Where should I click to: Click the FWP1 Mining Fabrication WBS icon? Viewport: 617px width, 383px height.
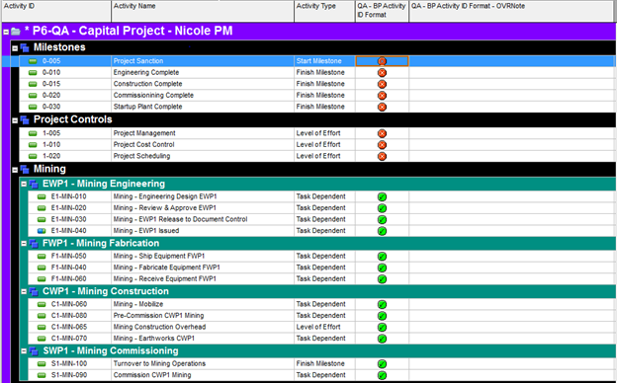(x=34, y=244)
